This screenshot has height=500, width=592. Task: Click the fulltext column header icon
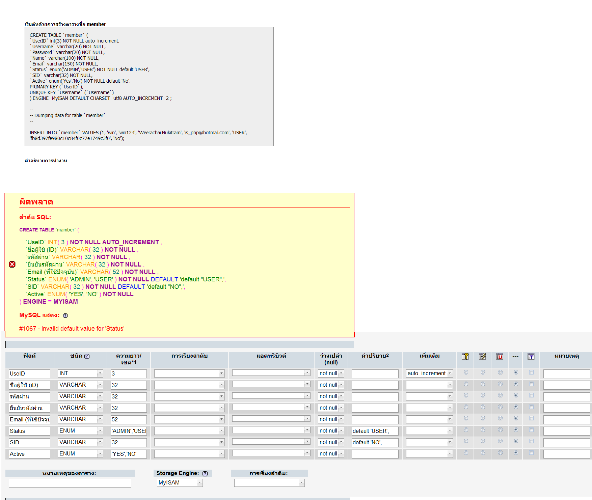531,356
